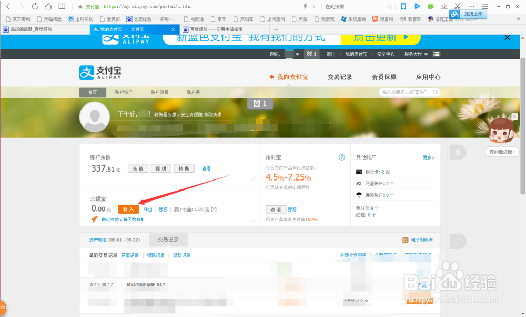Open 安全中心 in the top bar

pyautogui.click(x=386, y=54)
